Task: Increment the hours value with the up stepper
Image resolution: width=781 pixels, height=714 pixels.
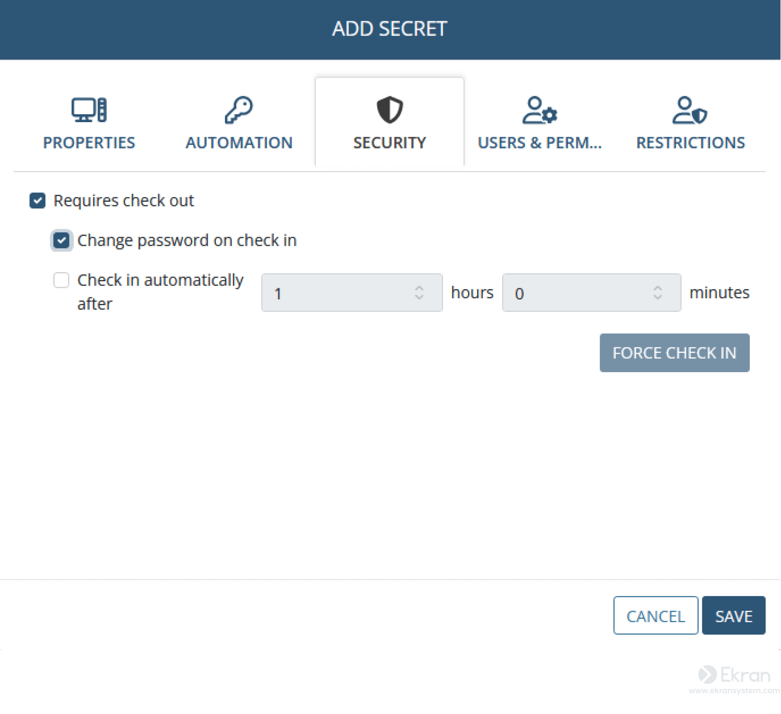Action: (x=419, y=287)
